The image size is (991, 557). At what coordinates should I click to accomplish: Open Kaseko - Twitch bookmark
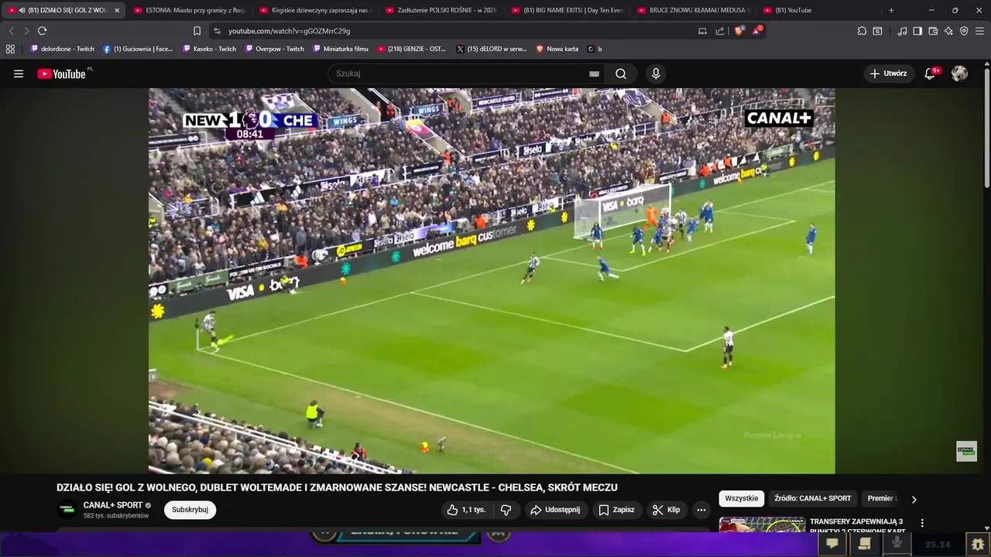209,49
